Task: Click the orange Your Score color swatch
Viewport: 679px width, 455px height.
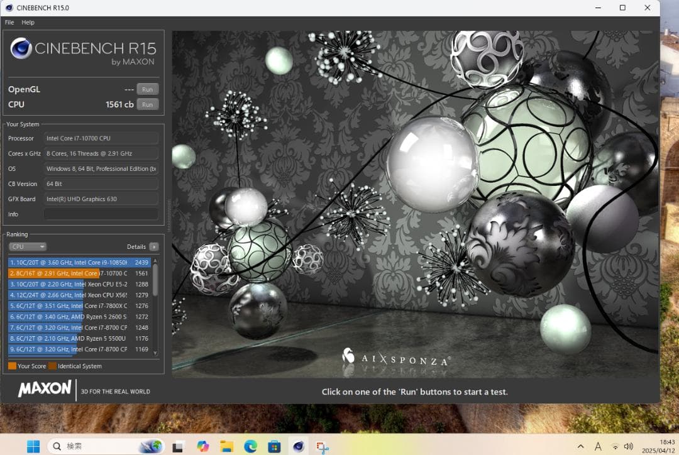Action: click(12, 366)
